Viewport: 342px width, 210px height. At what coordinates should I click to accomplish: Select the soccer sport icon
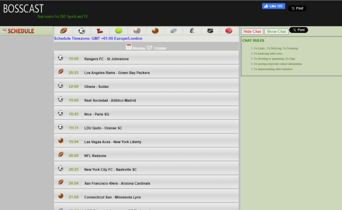tap(81, 31)
